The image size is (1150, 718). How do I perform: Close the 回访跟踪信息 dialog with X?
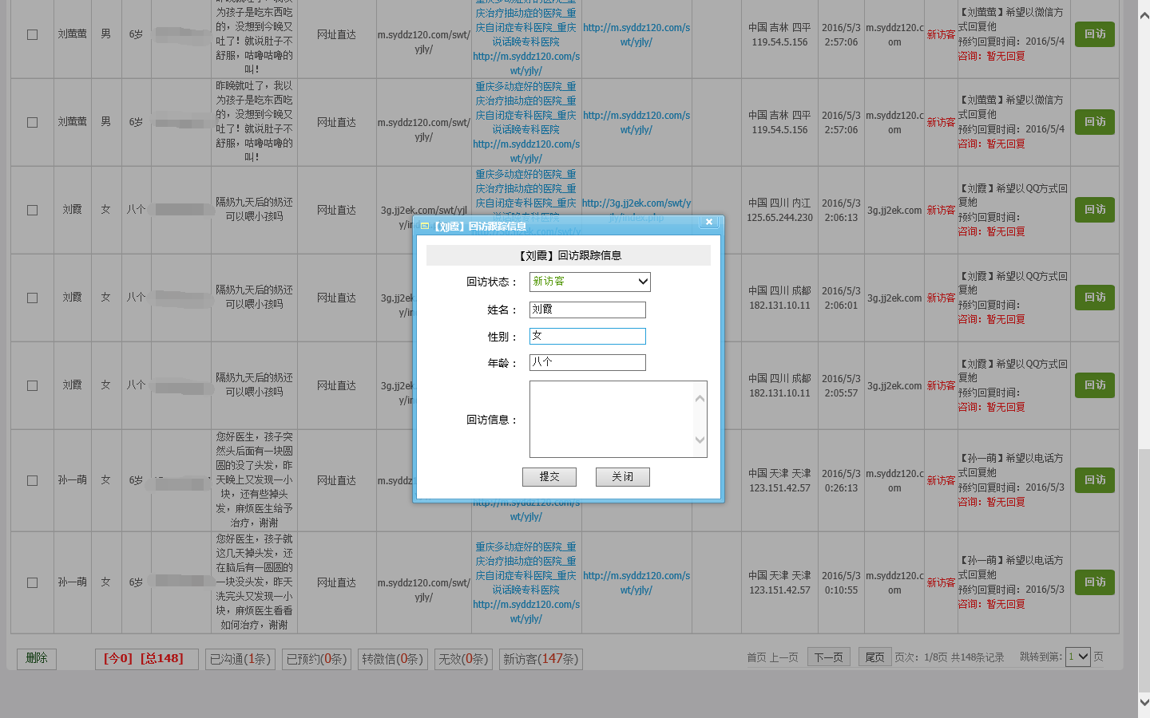click(708, 223)
